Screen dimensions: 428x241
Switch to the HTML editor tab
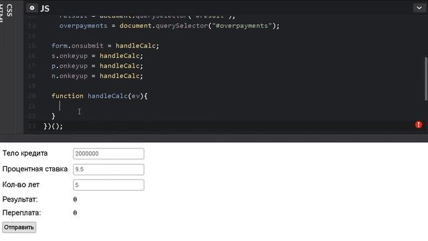point(1,13)
